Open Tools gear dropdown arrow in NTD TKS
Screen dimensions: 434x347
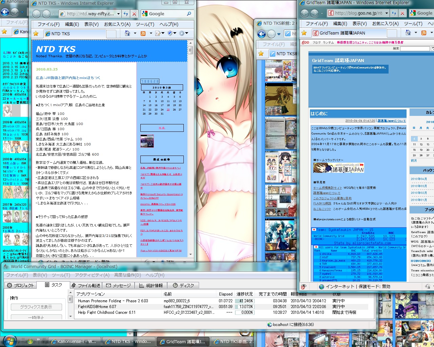187,33
